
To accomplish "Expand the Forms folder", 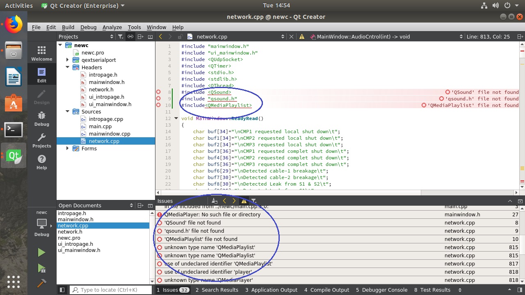I will (68, 148).
